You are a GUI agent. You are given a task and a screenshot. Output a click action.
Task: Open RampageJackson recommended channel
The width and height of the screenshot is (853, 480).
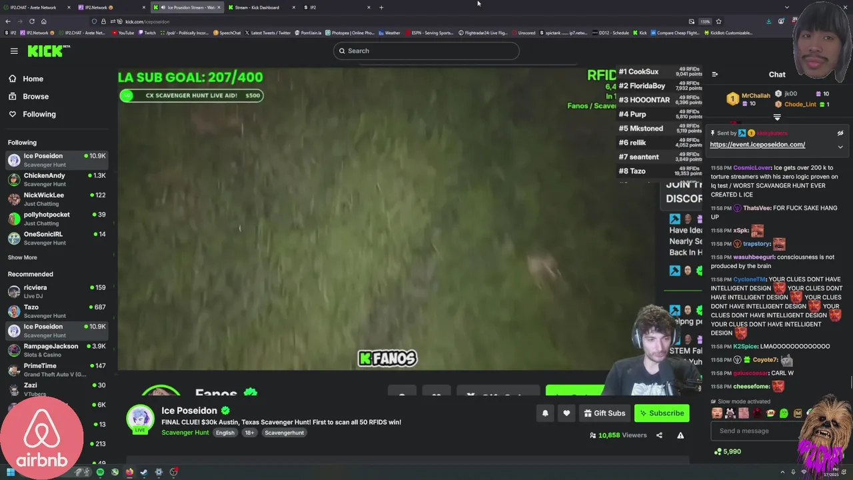pos(57,350)
